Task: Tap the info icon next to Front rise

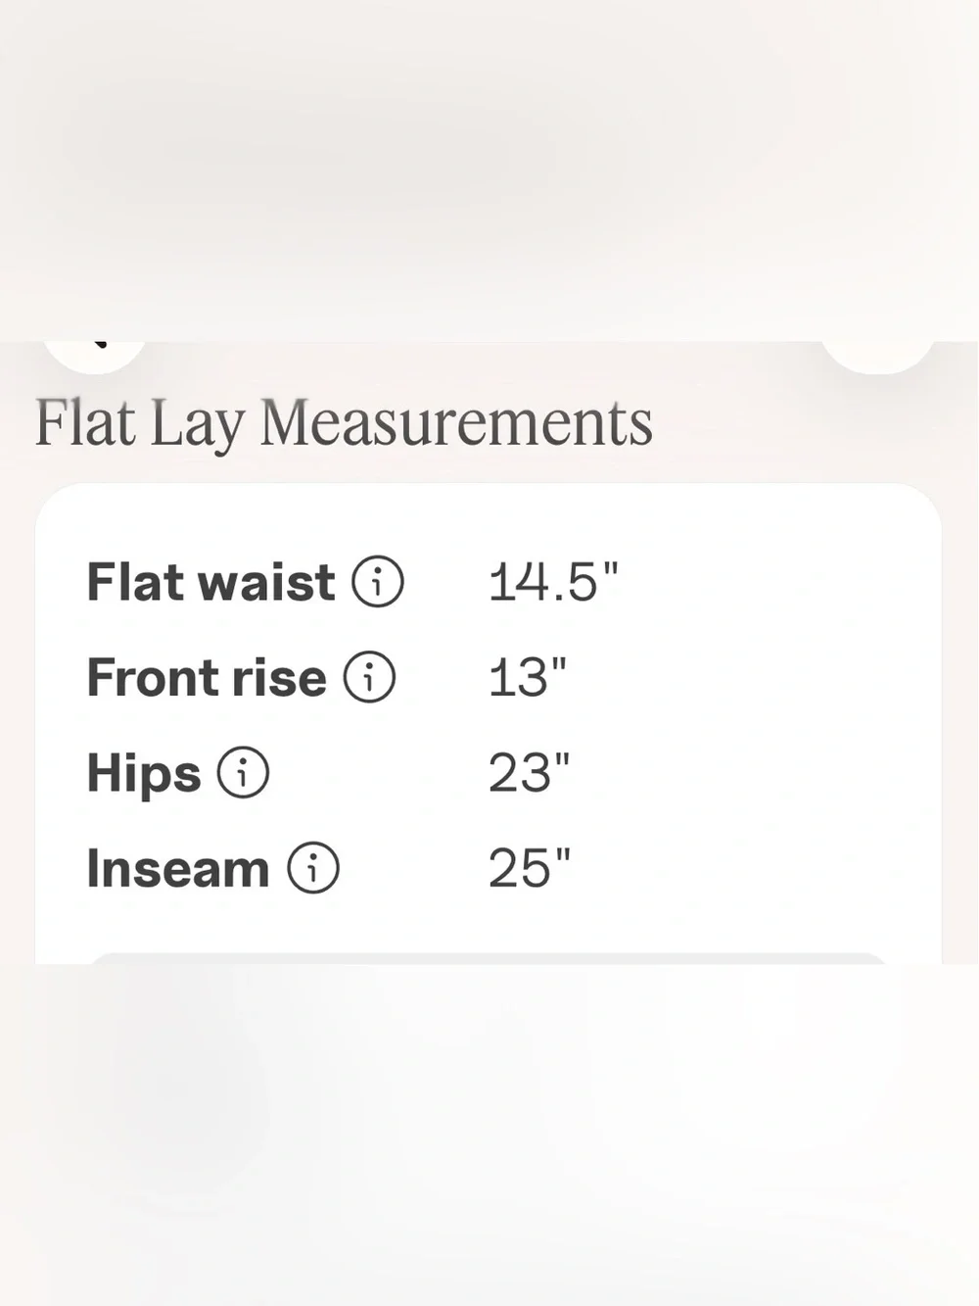Action: coord(369,677)
